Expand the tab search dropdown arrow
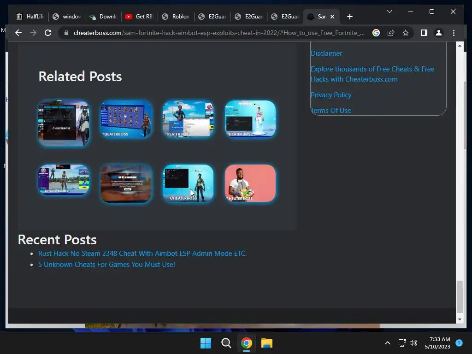The image size is (472, 354). pos(389,12)
